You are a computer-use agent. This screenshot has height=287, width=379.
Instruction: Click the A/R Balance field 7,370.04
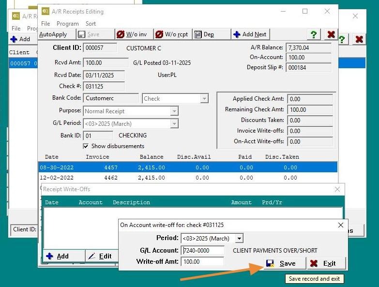click(x=308, y=47)
